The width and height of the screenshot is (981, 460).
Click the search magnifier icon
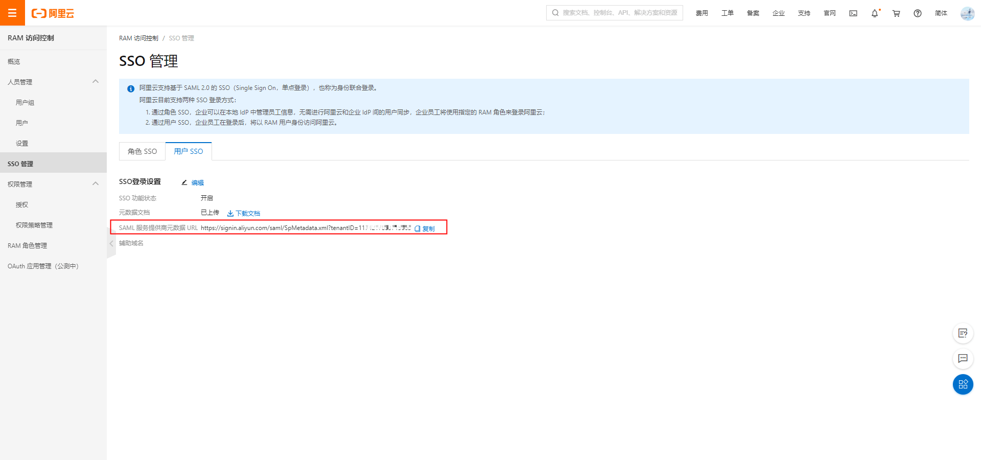click(x=555, y=13)
